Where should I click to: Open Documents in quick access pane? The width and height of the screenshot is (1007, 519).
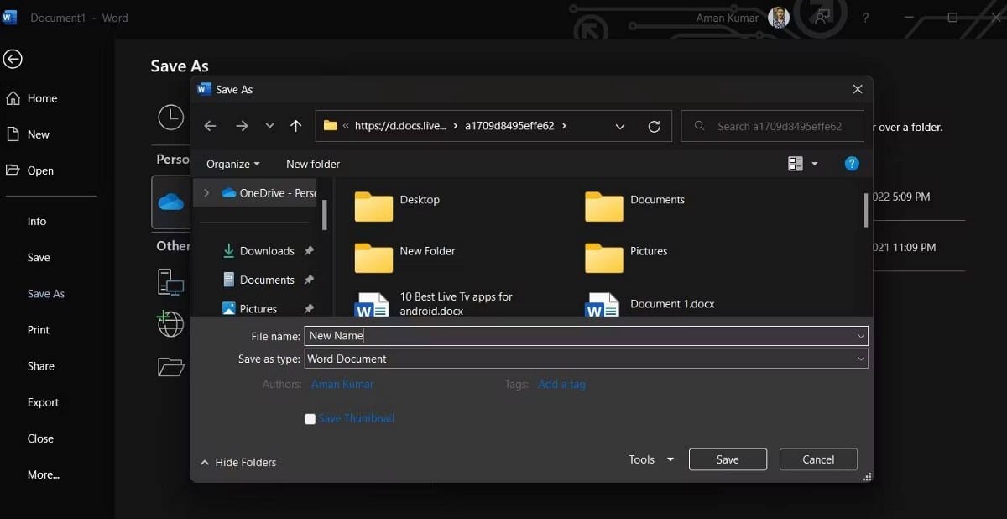[x=267, y=280]
